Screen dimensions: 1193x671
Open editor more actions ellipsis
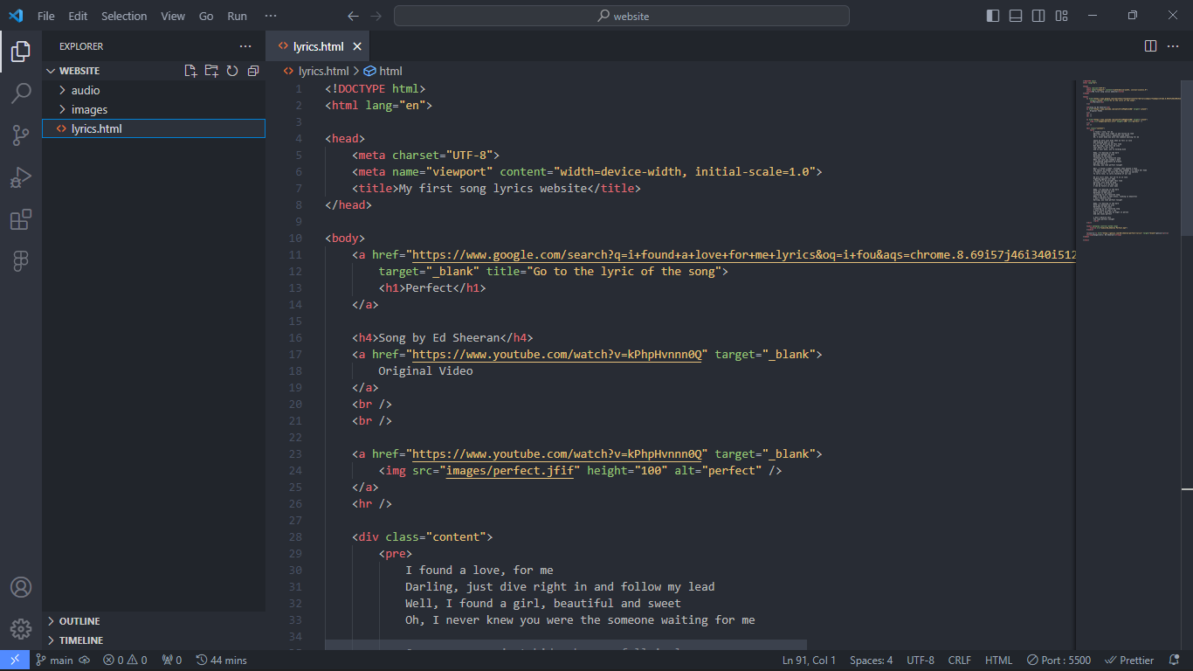coord(1172,46)
